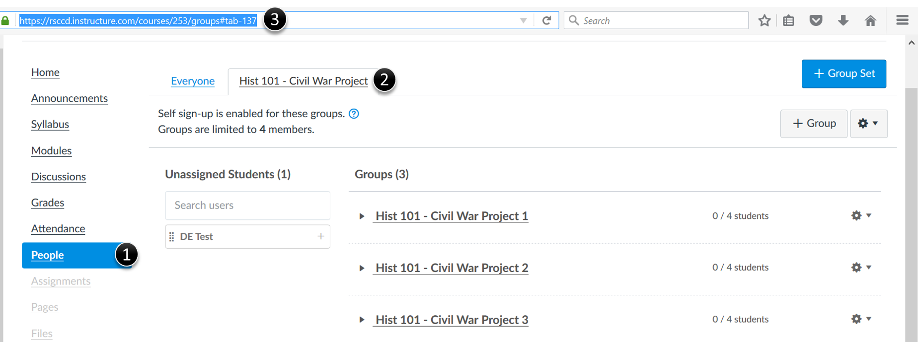Image resolution: width=918 pixels, height=342 pixels.
Task: Open URL history dropdown arrow
Action: coord(523,20)
